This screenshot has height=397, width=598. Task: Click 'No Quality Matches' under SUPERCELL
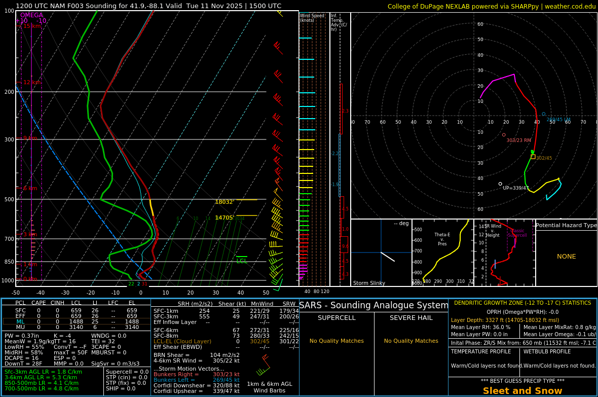coord(337,341)
